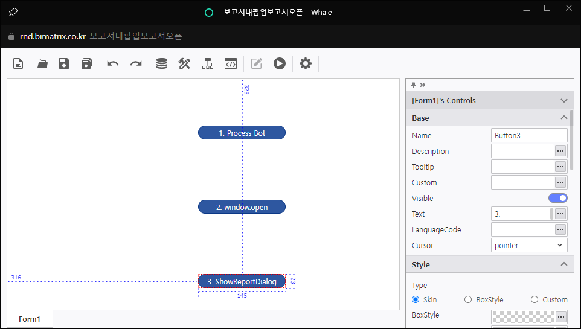Select the Custom type radio button
This screenshot has height=329, width=581.
point(534,299)
